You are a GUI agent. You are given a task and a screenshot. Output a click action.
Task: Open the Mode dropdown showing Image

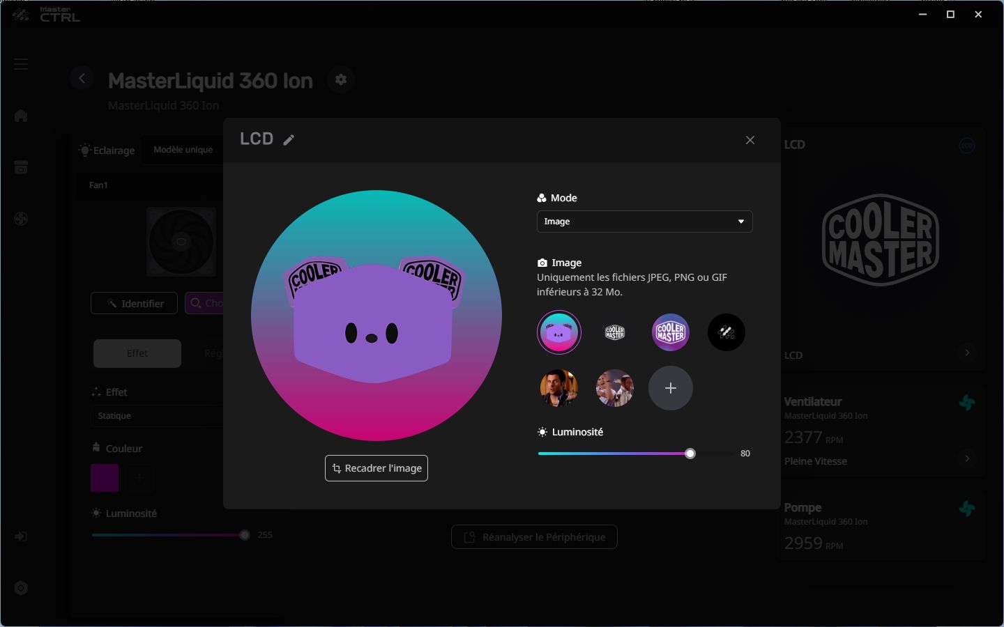(644, 222)
